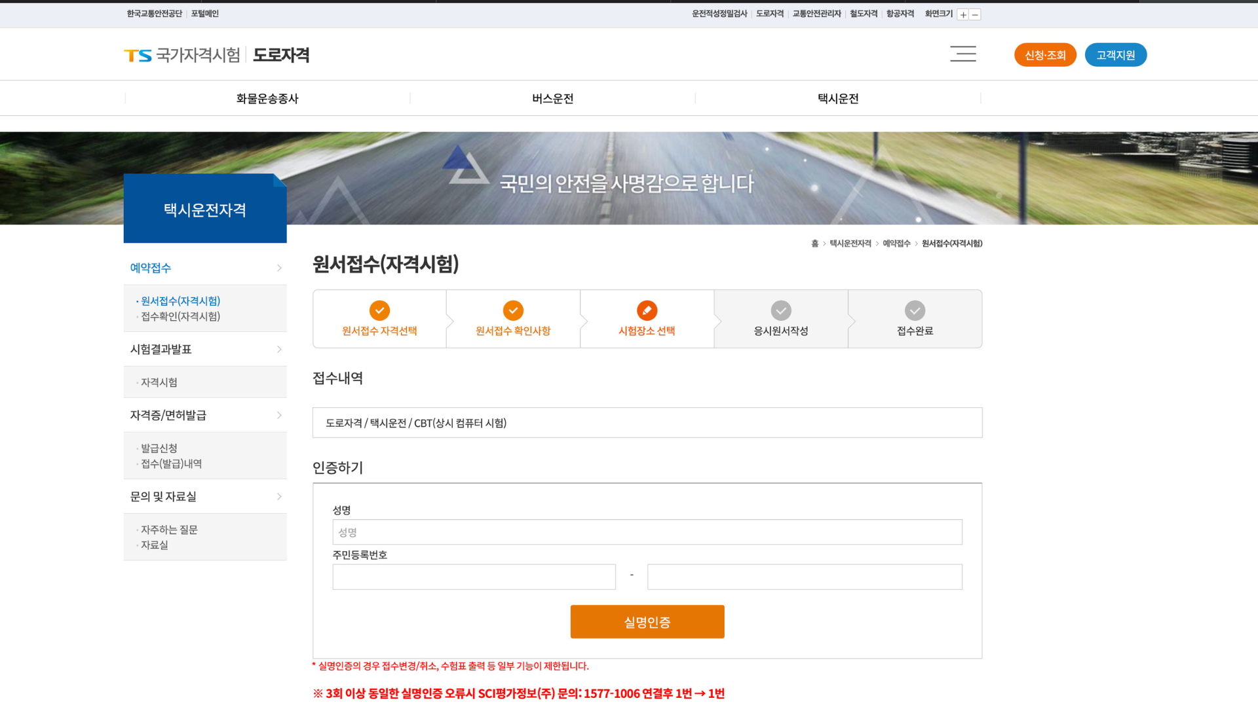The height and width of the screenshot is (707, 1258).
Task: Open 고객지원
Action: pos(1115,55)
